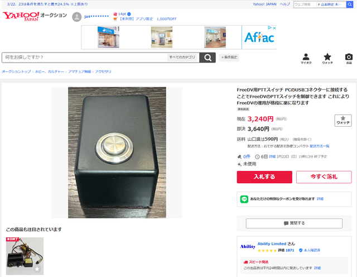Click the magnifier search button
This screenshot has height=277, width=357.
coord(208,58)
